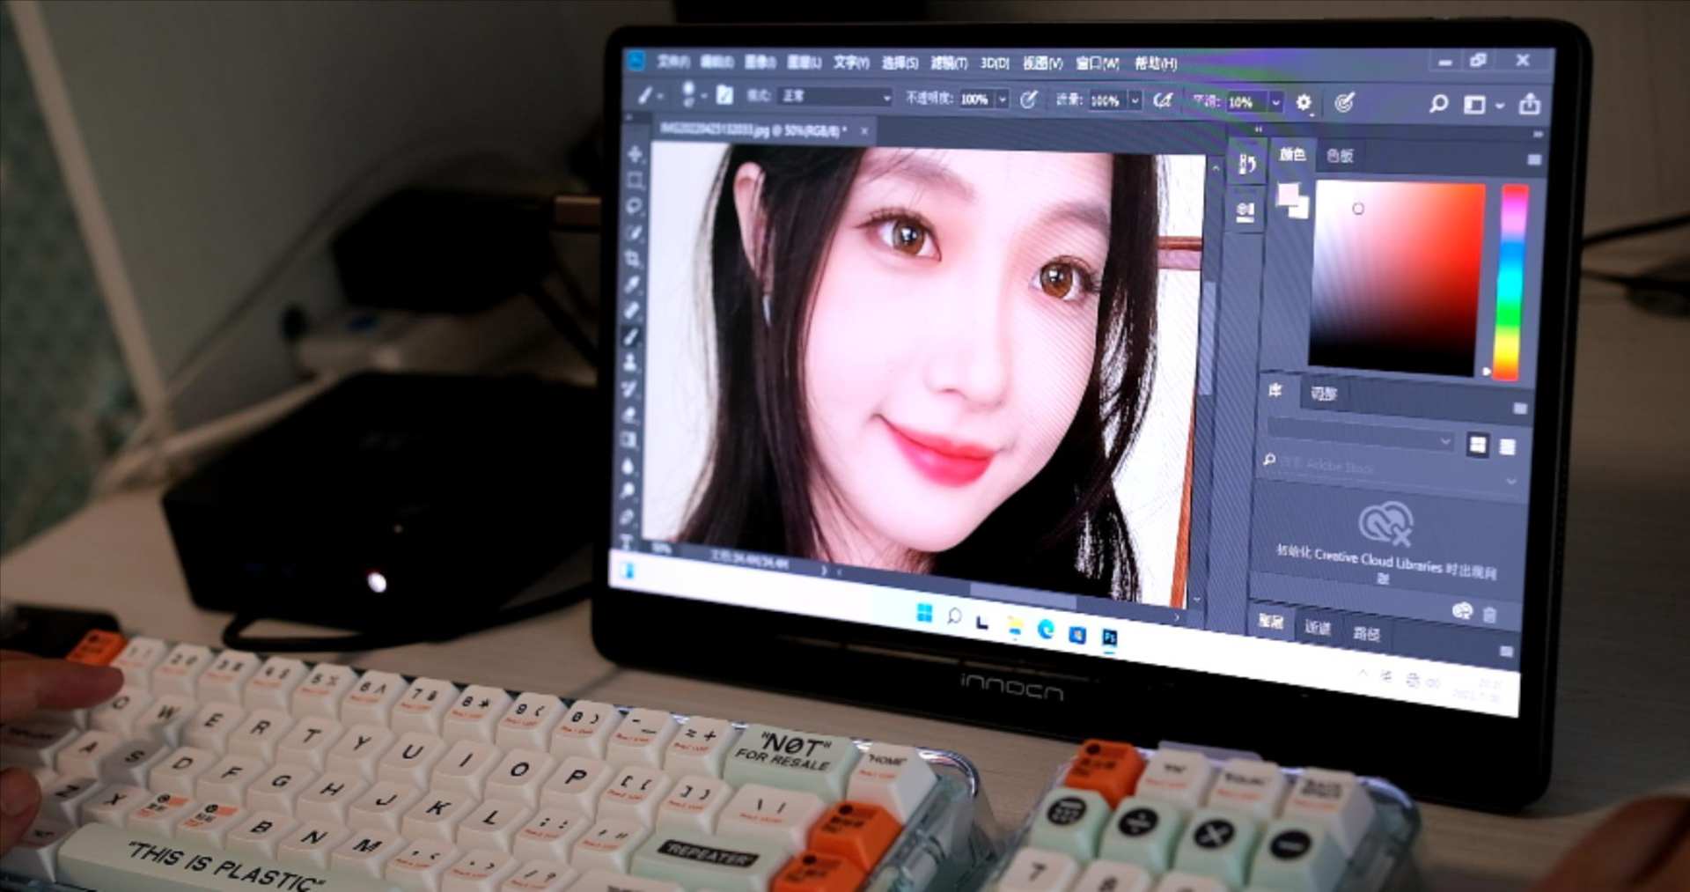
Task: Select the Lasso tool
Action: tap(635, 206)
